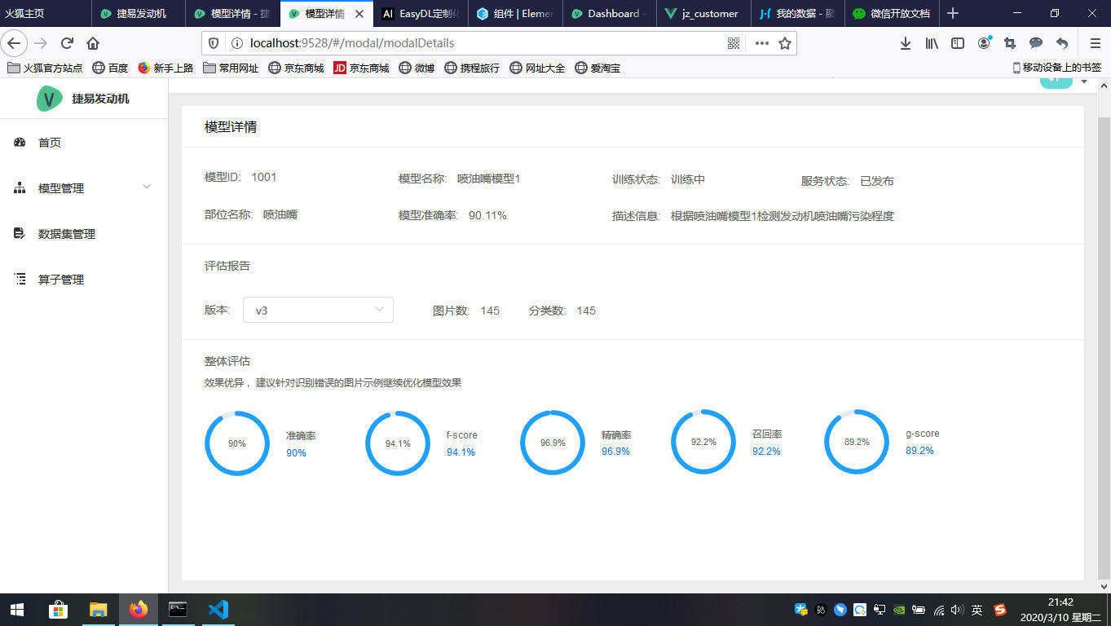Click the QR code icon in the address bar
The image size is (1111, 626).
point(734,43)
